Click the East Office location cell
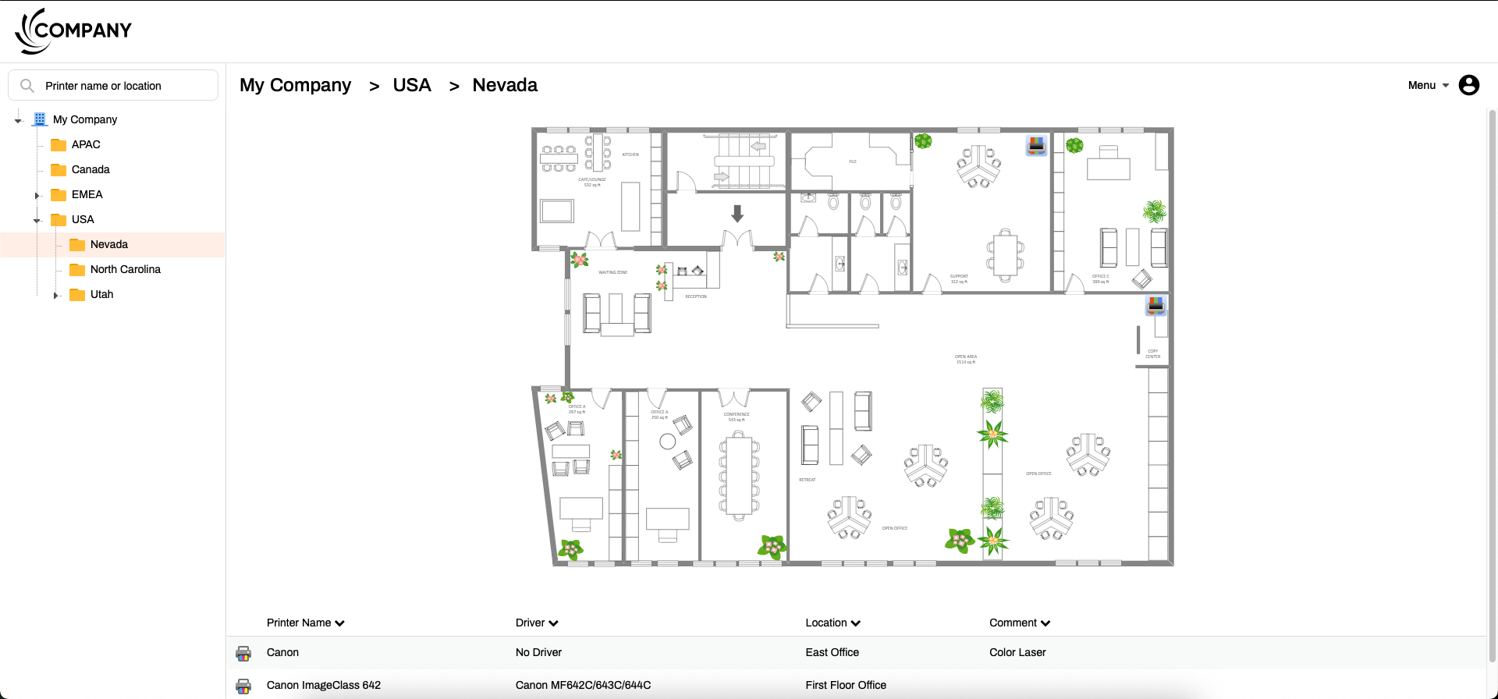The width and height of the screenshot is (1498, 699). (832, 652)
